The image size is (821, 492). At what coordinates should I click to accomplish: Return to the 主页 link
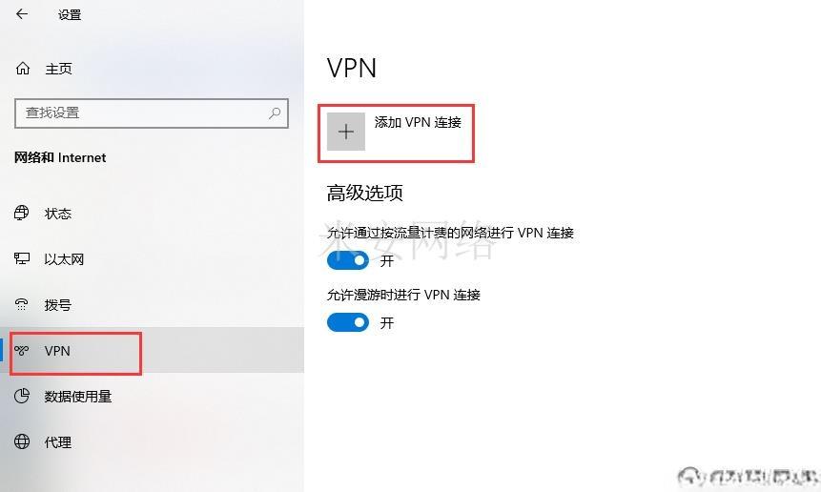(59, 69)
